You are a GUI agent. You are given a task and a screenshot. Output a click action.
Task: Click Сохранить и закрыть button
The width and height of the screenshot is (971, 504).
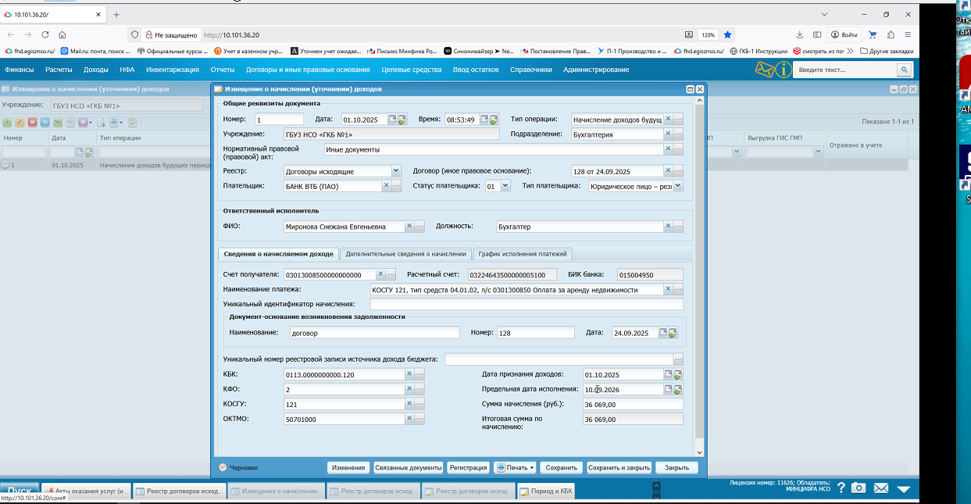[619, 467]
